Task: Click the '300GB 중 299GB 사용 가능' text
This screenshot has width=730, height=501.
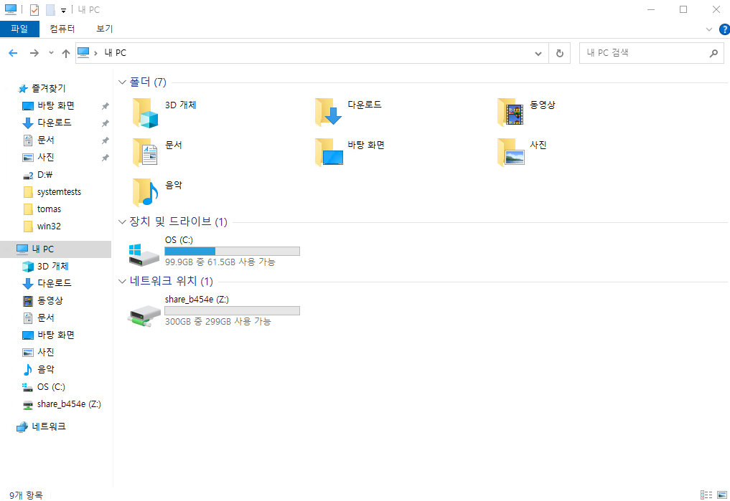Action: tap(218, 322)
